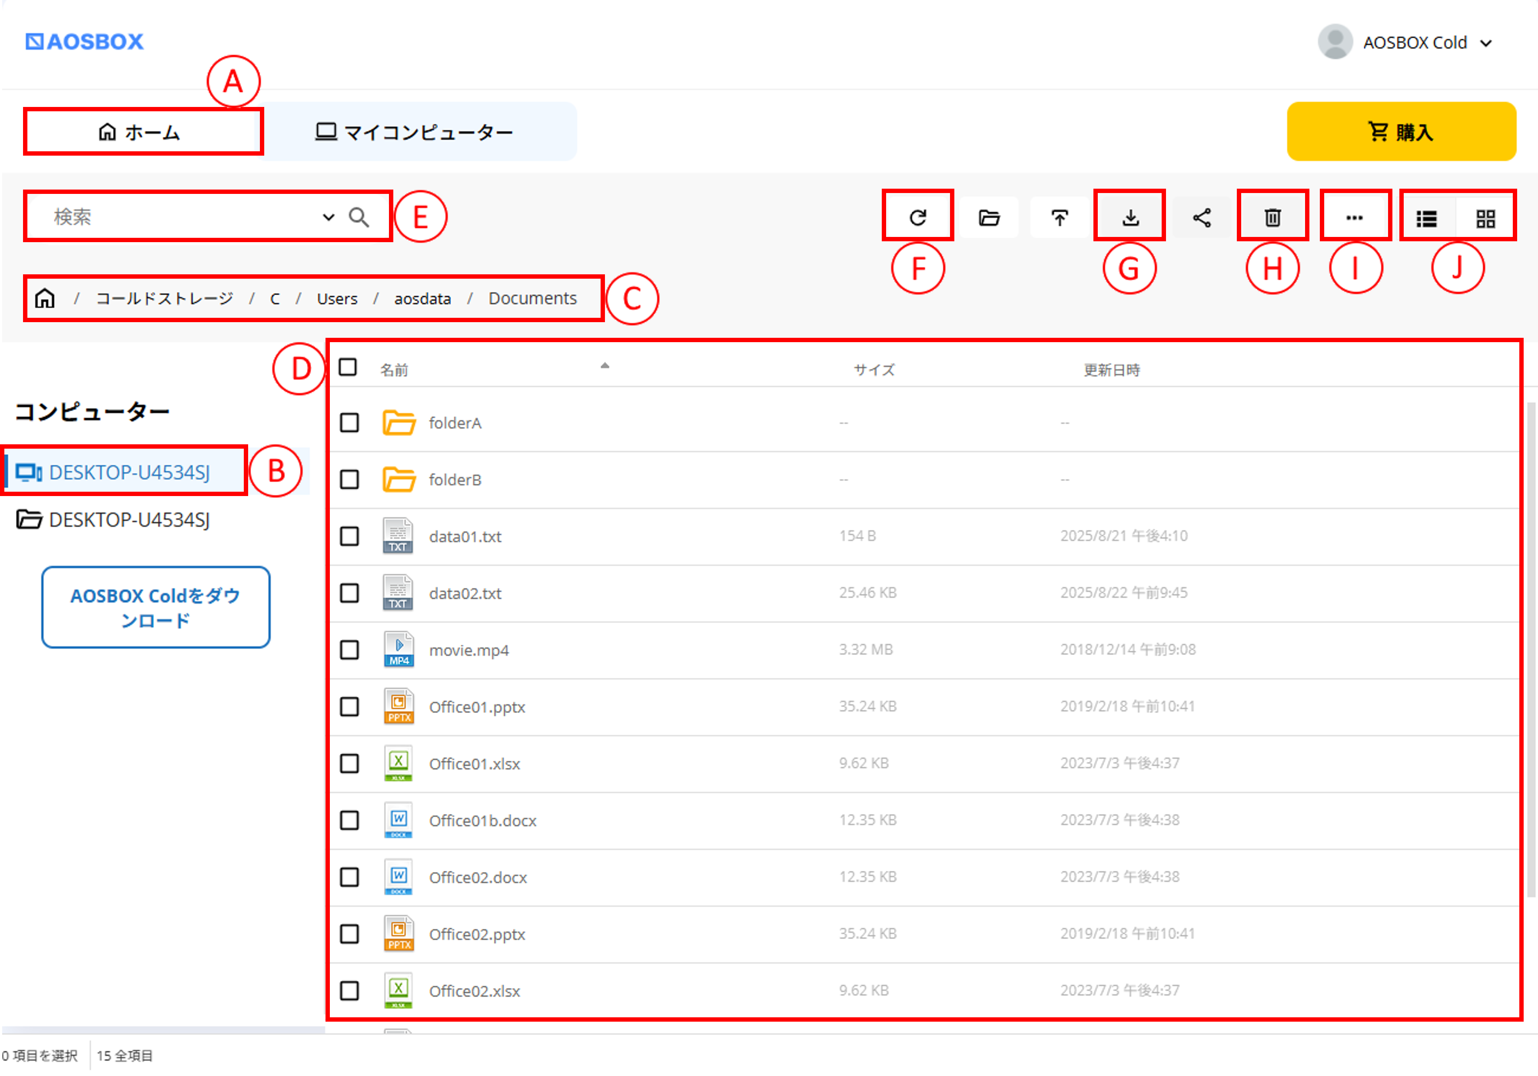This screenshot has width=1538, height=1076.
Task: Click the refresh icon in the toolbar
Action: coord(917,217)
